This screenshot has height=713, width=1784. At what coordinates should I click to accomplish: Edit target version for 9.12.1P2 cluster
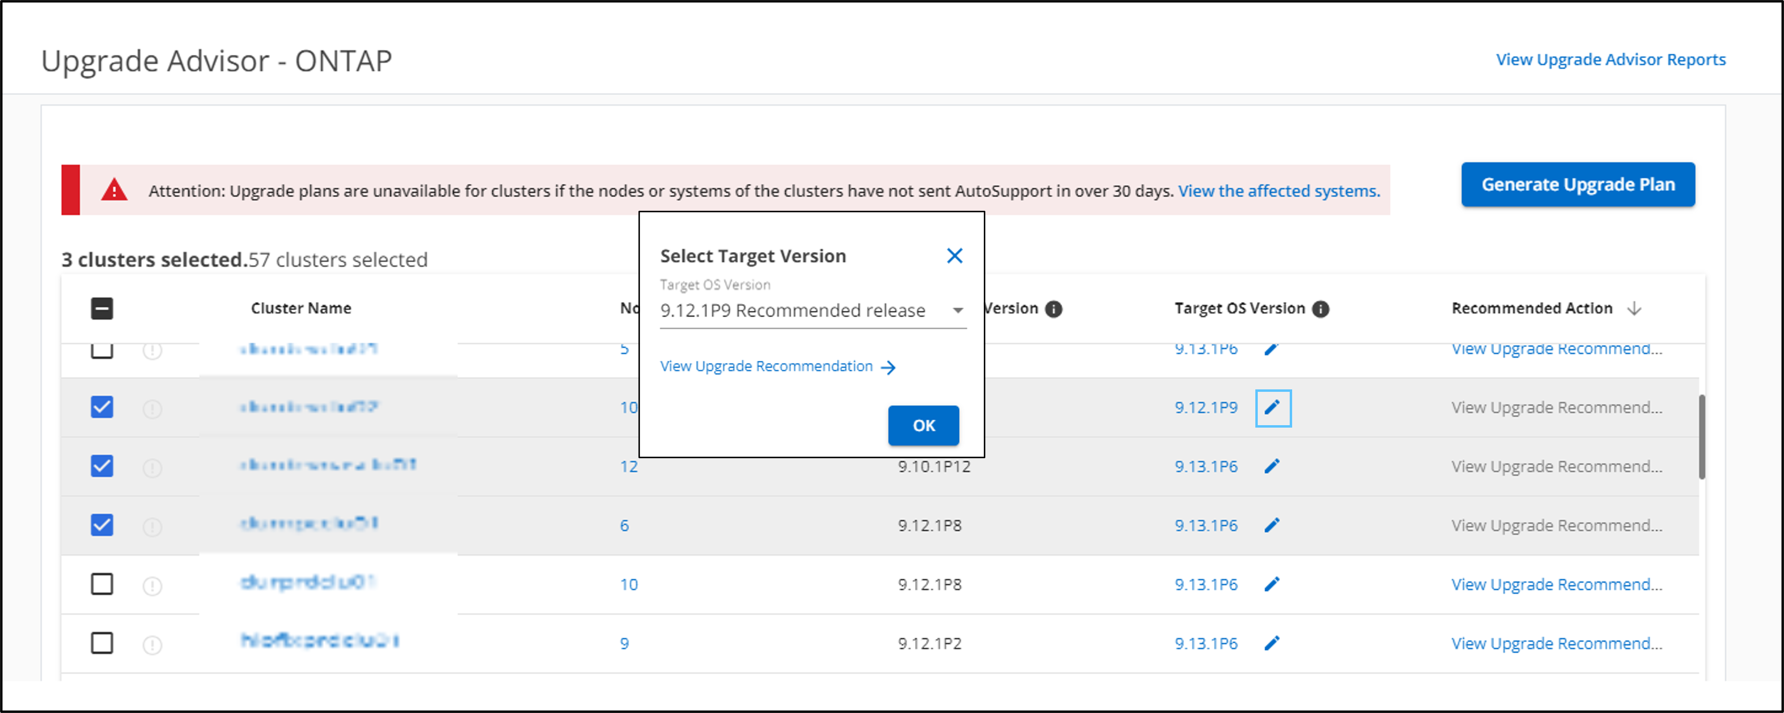tap(1272, 643)
